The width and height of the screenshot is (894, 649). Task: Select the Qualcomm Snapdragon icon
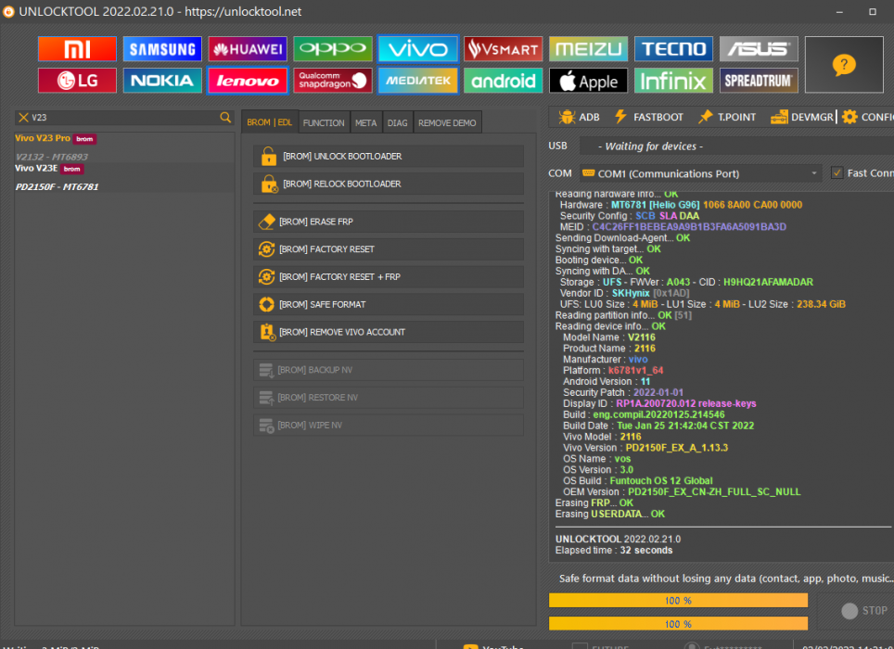[333, 81]
